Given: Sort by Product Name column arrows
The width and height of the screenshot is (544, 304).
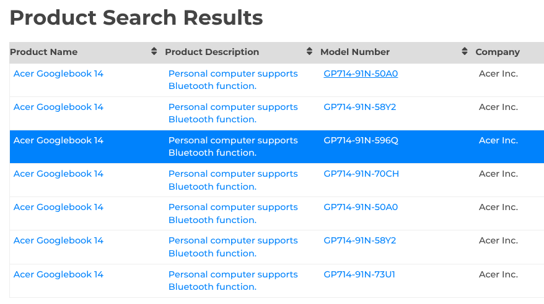Looking at the screenshot, I should 154,51.
